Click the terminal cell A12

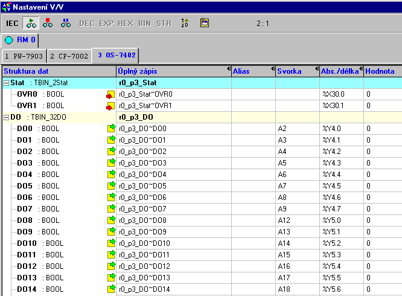(298, 220)
